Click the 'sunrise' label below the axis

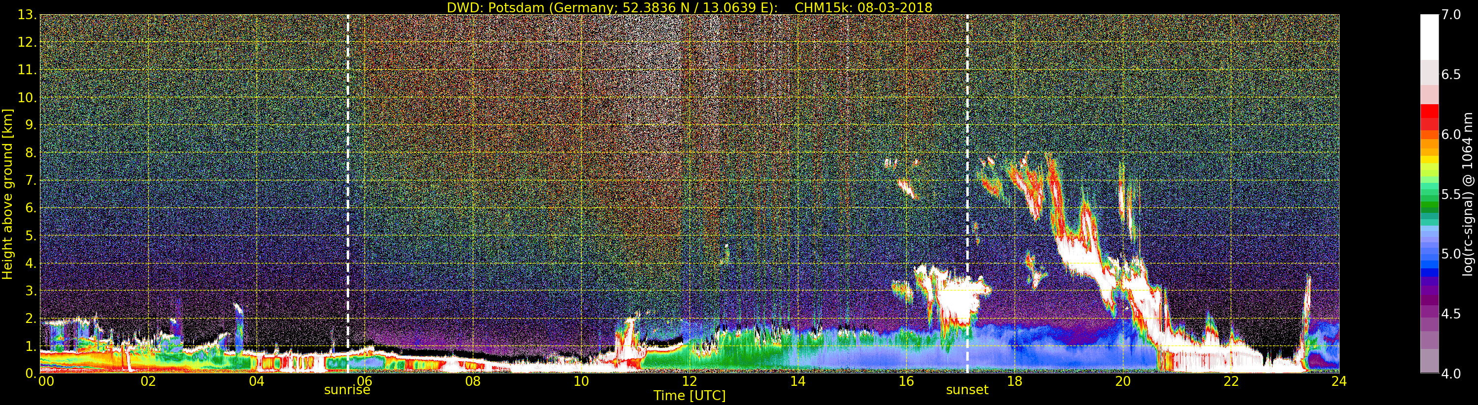click(347, 390)
